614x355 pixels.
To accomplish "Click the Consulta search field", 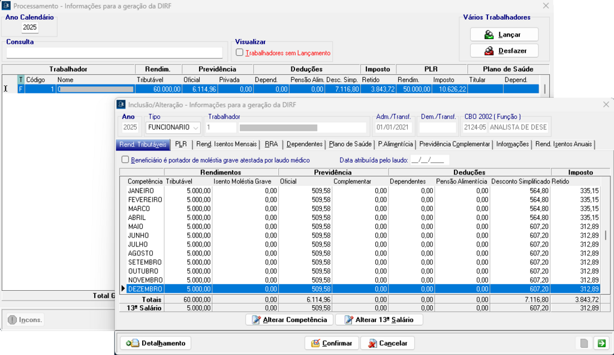I will (114, 53).
